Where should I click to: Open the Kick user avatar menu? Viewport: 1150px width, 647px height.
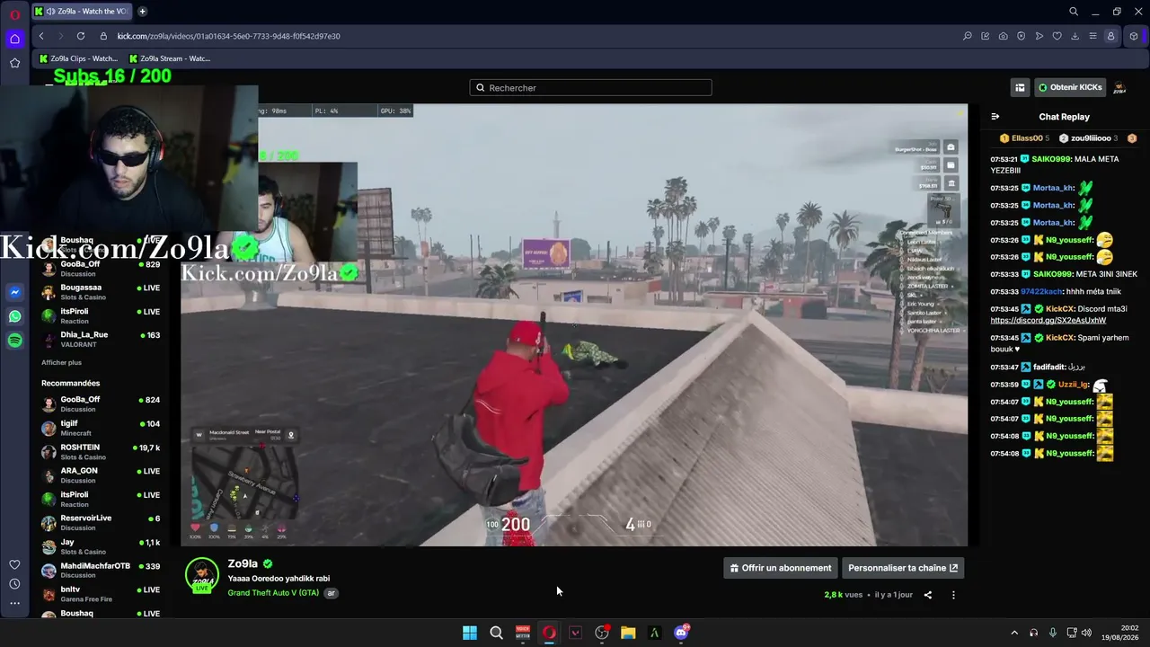[1119, 88]
